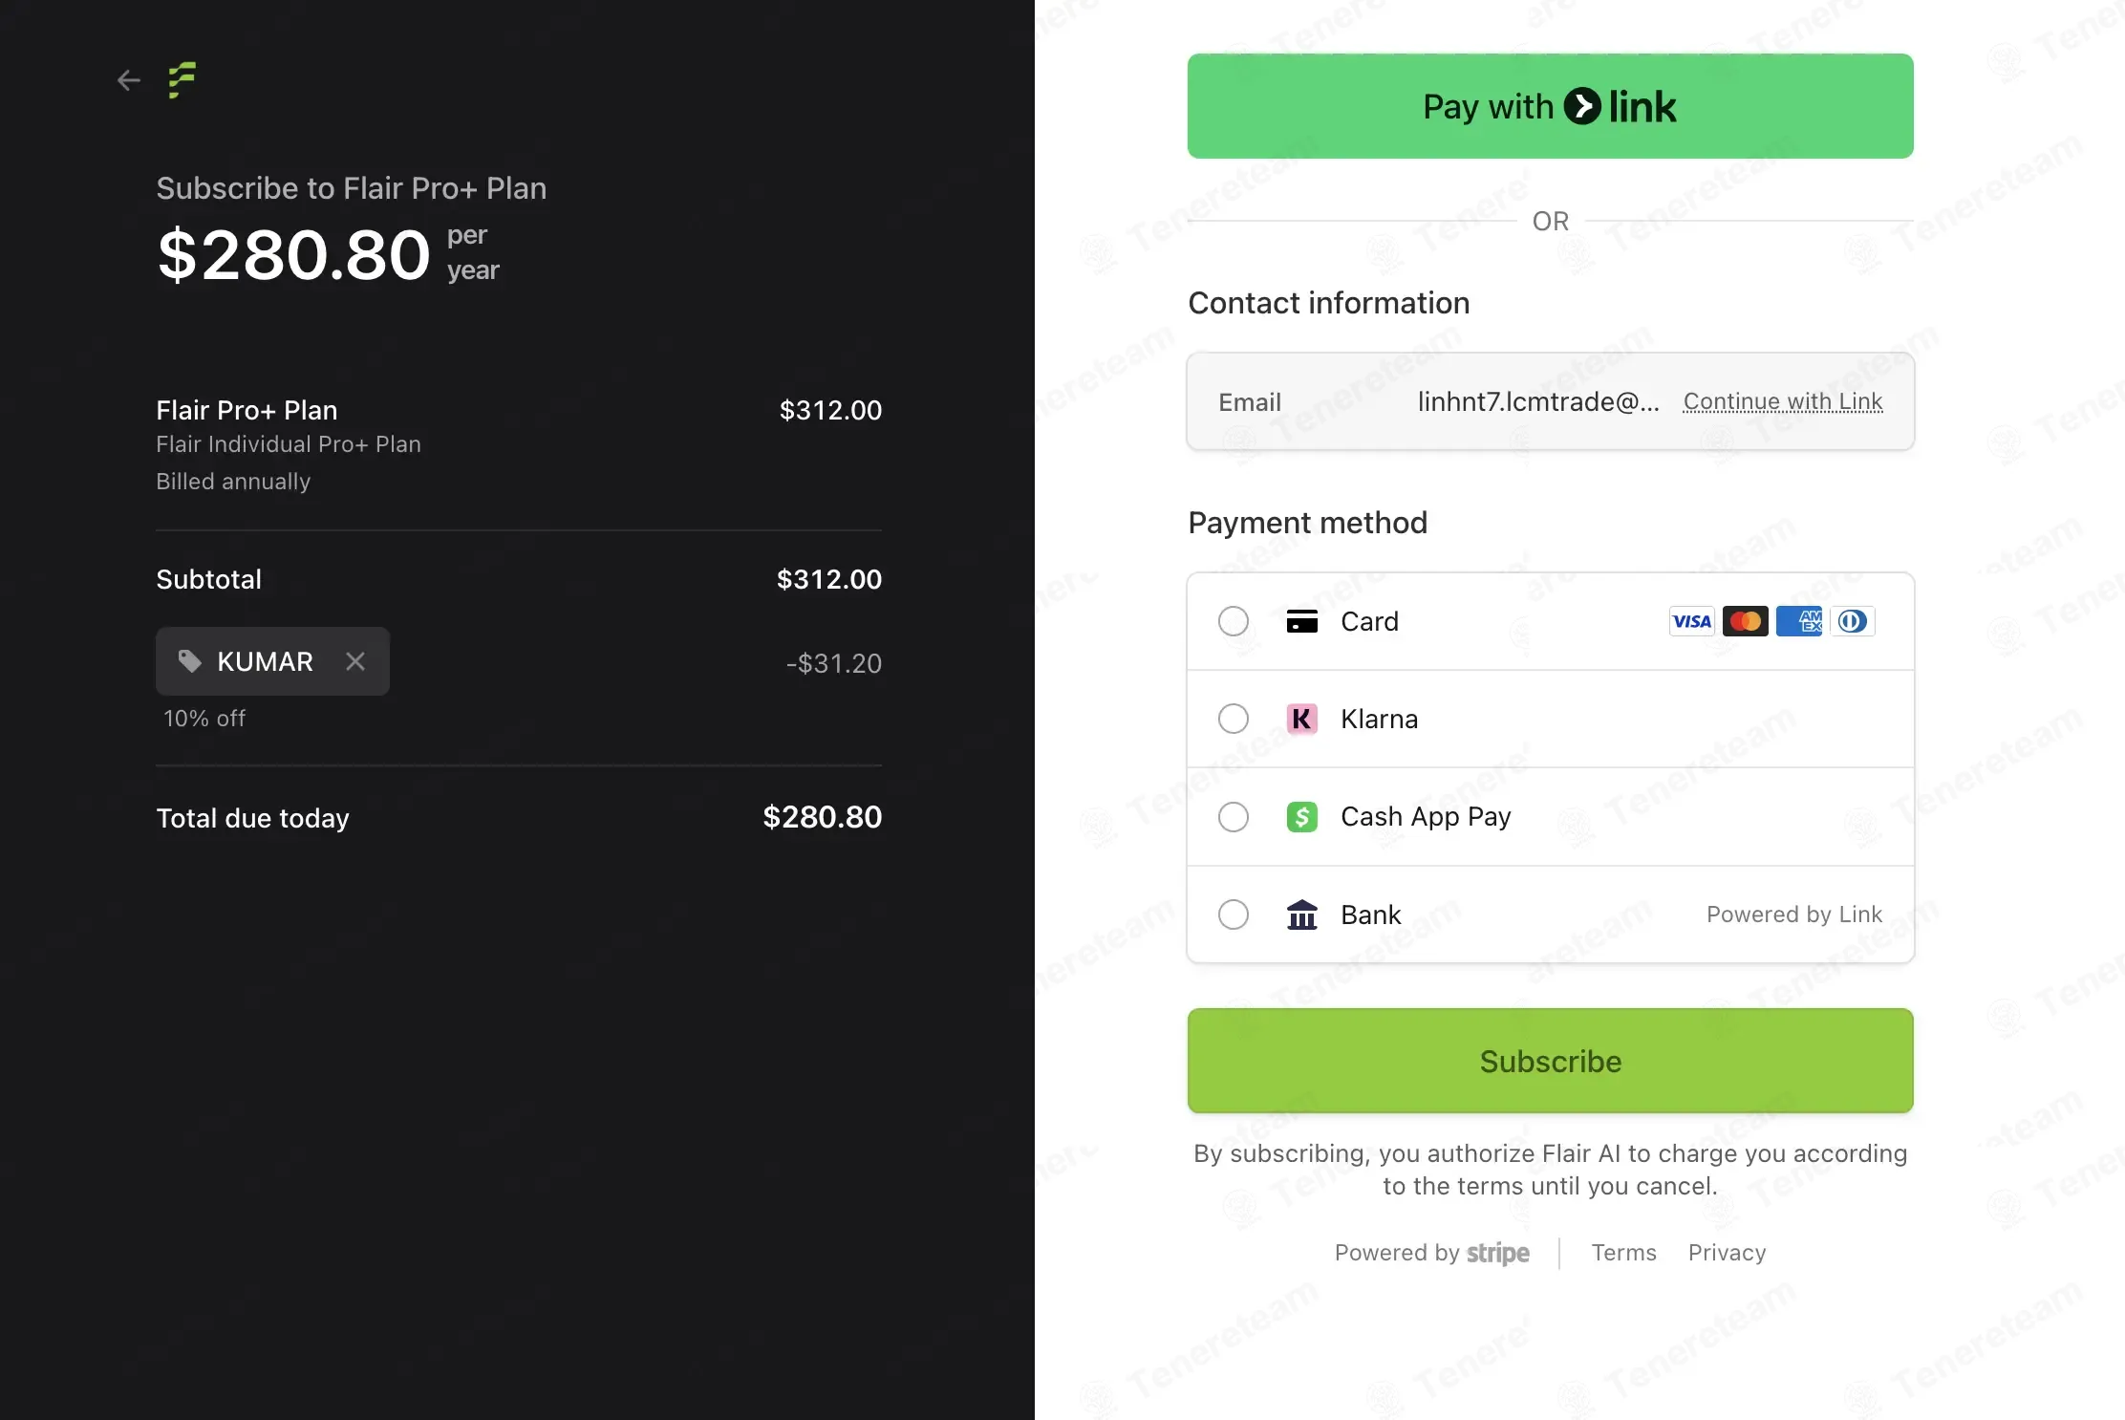Image resolution: width=2125 pixels, height=1420 pixels.
Task: Click the Bank building icon
Action: tap(1301, 914)
